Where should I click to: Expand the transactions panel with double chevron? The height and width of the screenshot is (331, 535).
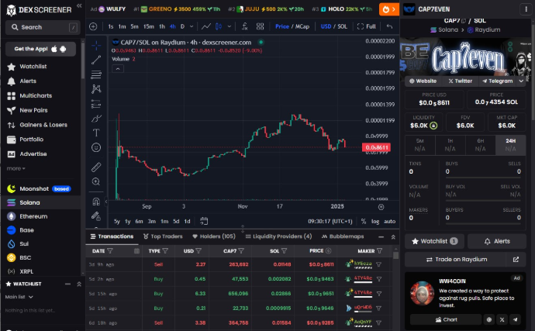coord(393,237)
